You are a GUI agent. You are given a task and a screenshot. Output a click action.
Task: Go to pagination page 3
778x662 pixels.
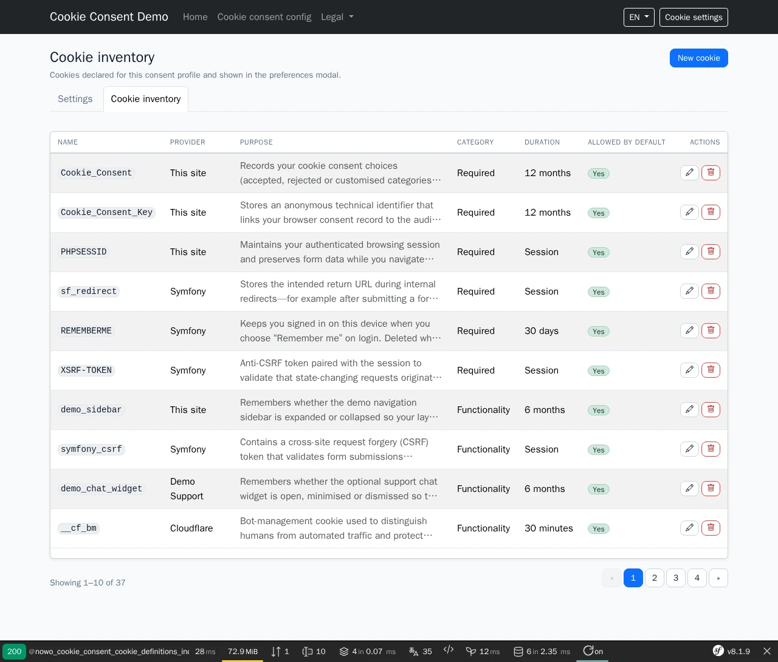tap(676, 578)
